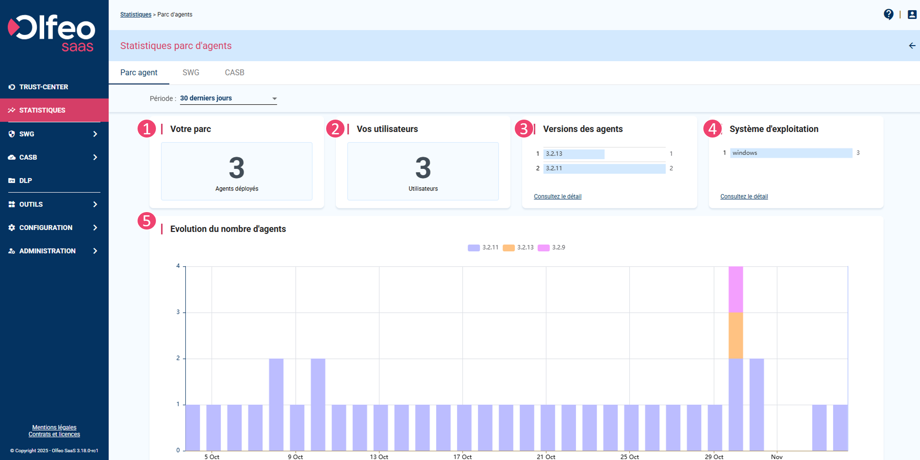Screen dimensions: 920x460
Task: Click the Statistiques breadcrumb link
Action: (136, 15)
